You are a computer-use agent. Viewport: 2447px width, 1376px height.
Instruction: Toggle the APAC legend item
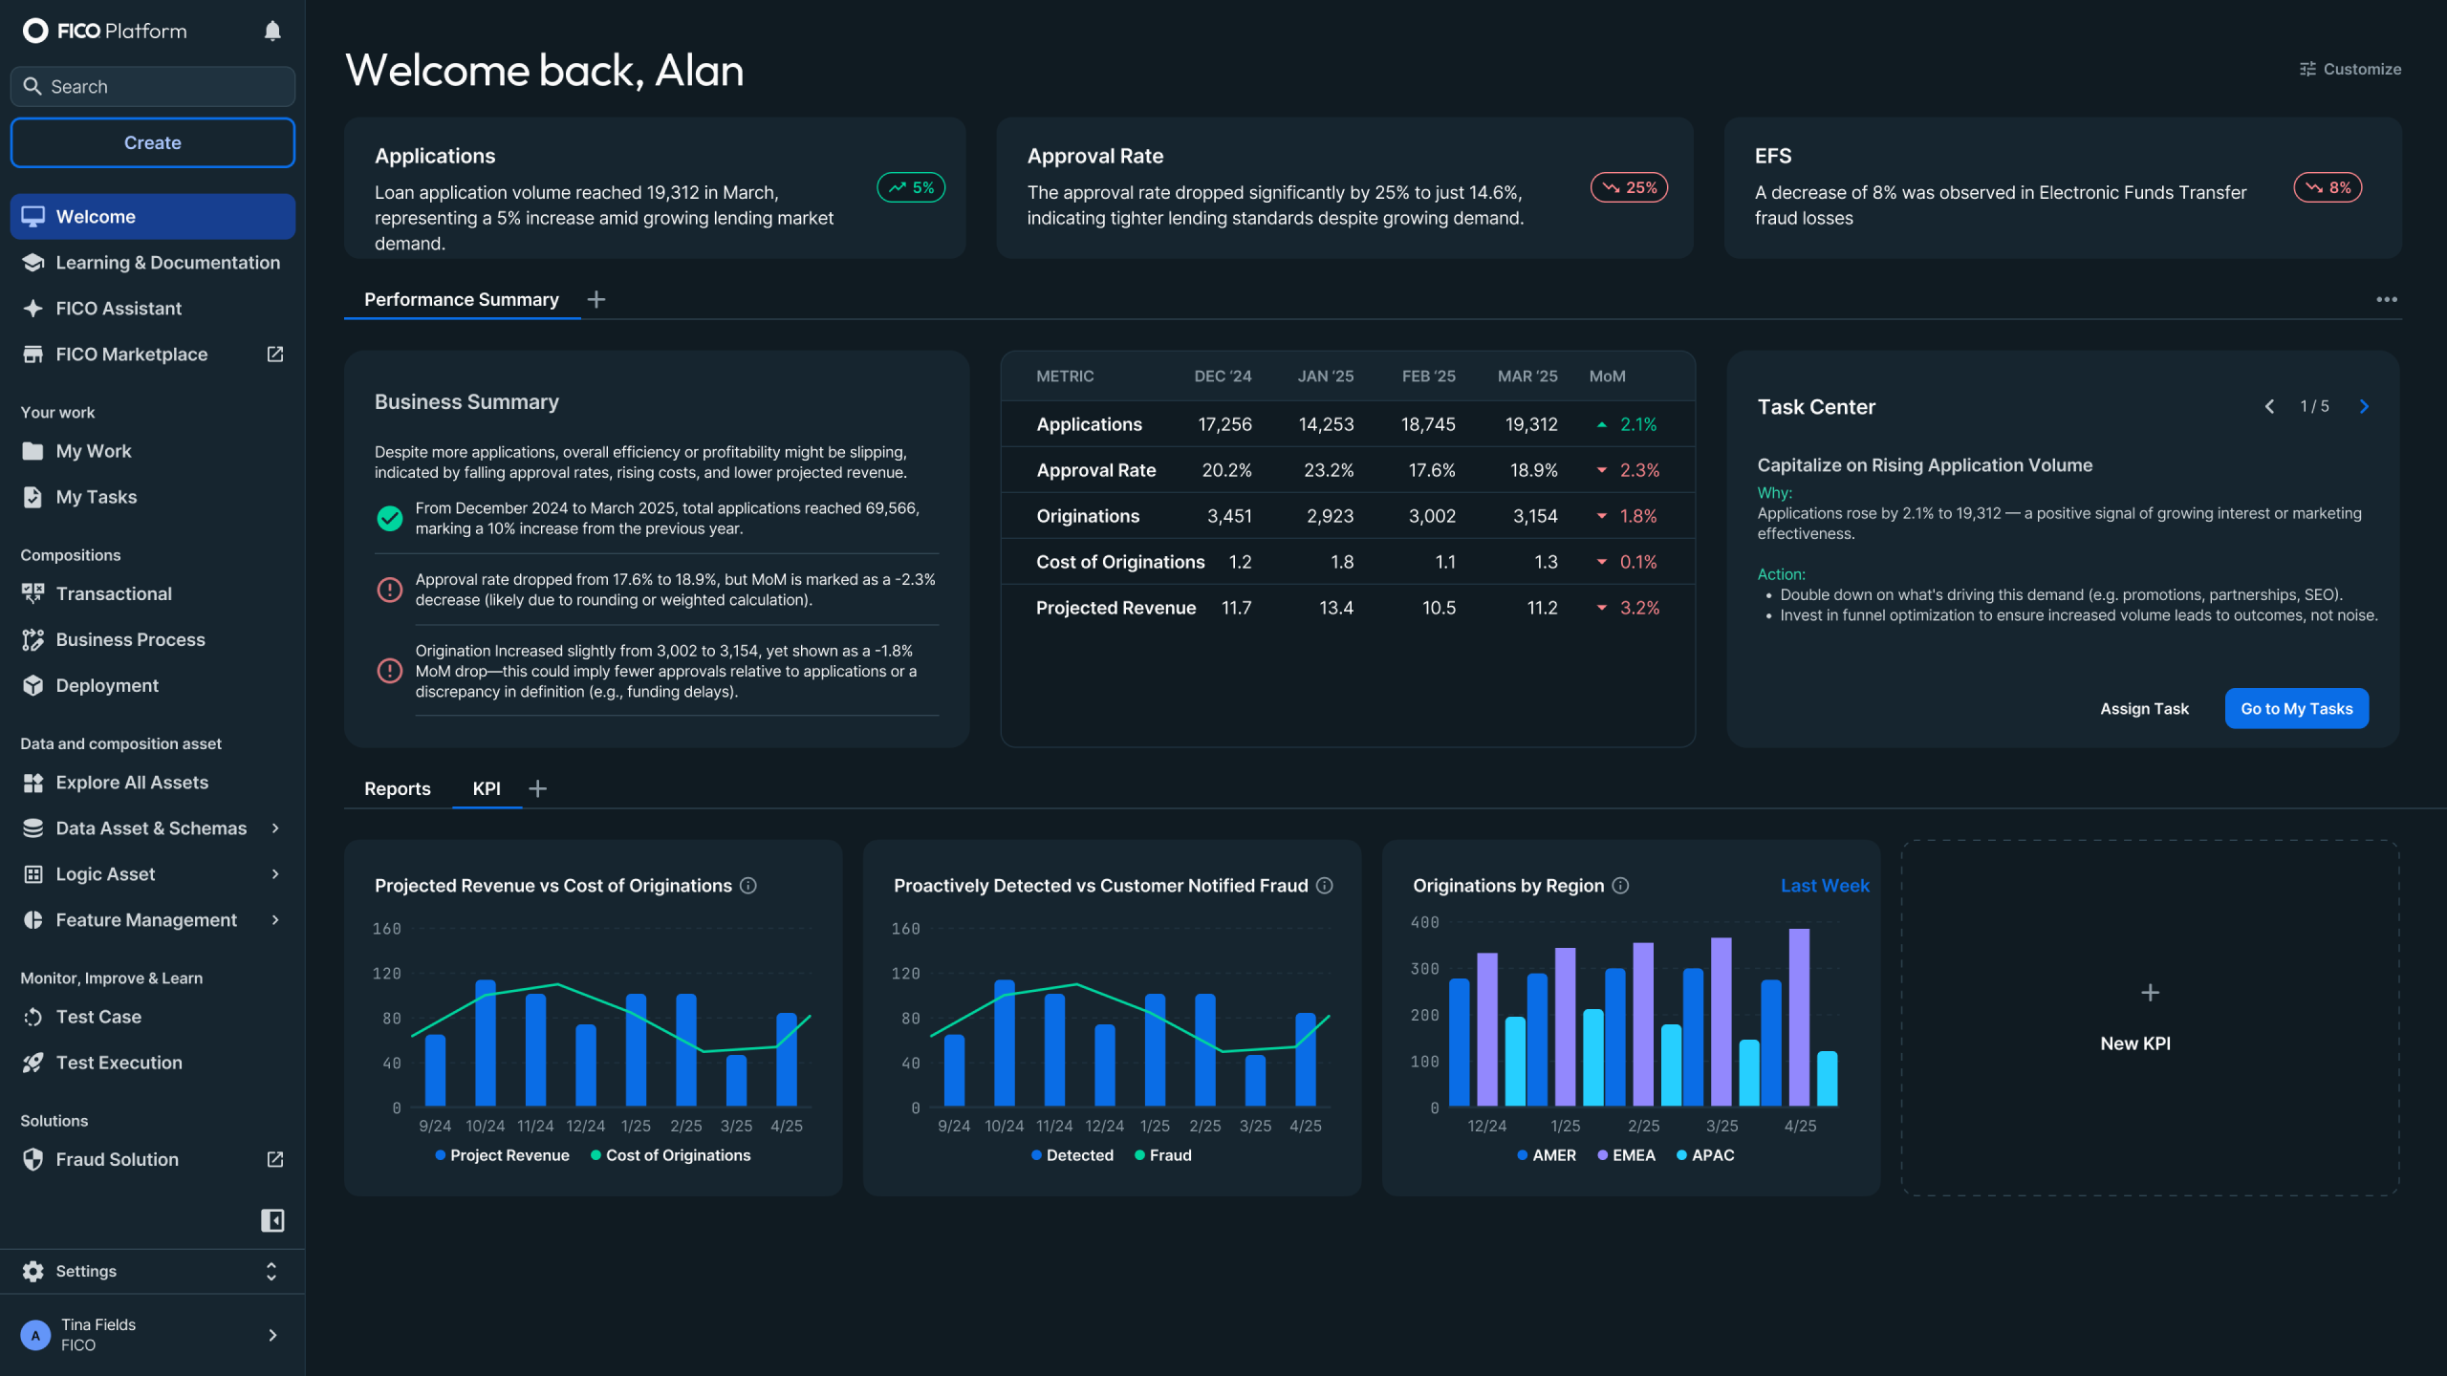[x=1705, y=1155]
